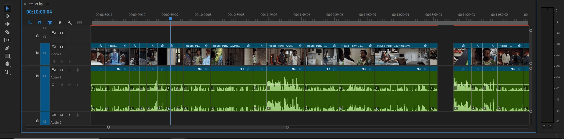Add keyframe on Audio 1 track
The height and width of the screenshot is (139, 564).
[x=69, y=85]
